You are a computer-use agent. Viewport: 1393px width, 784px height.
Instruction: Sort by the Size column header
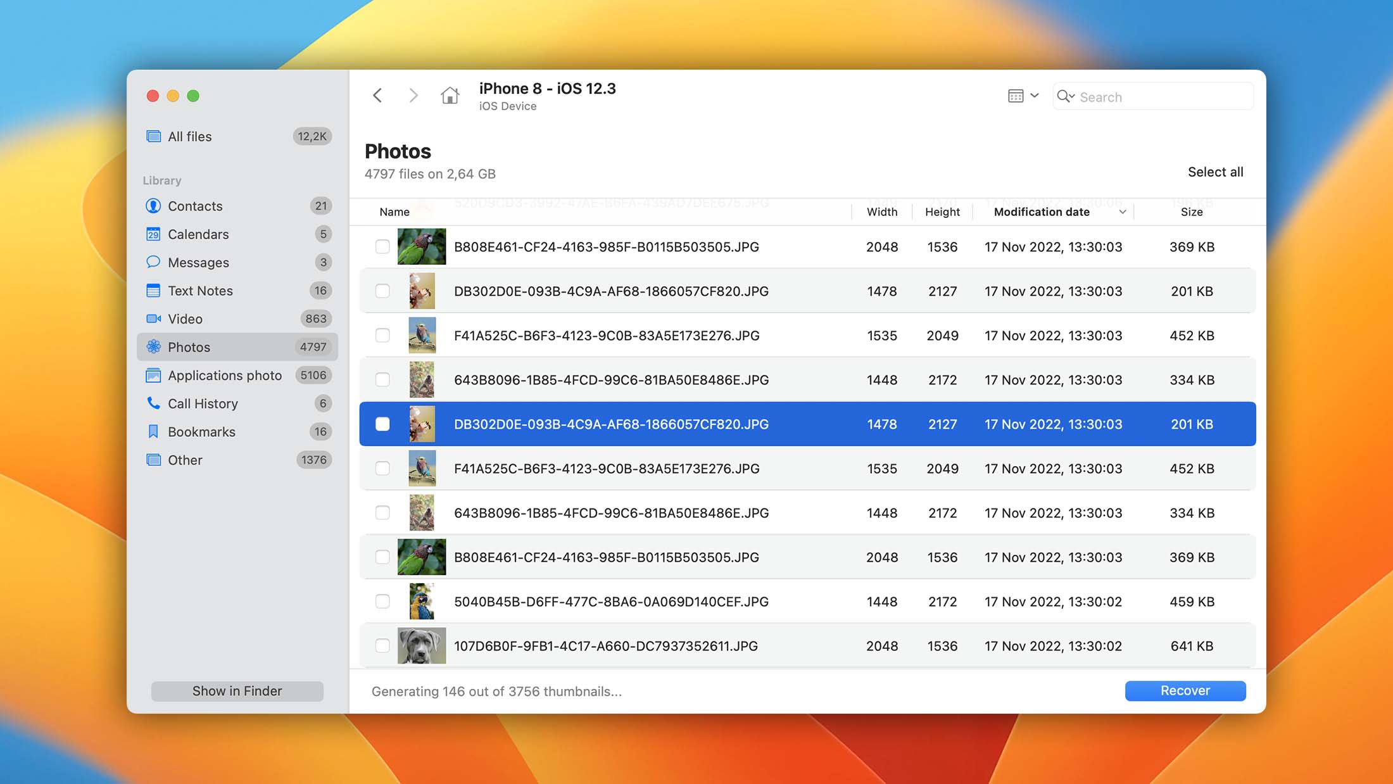point(1192,212)
